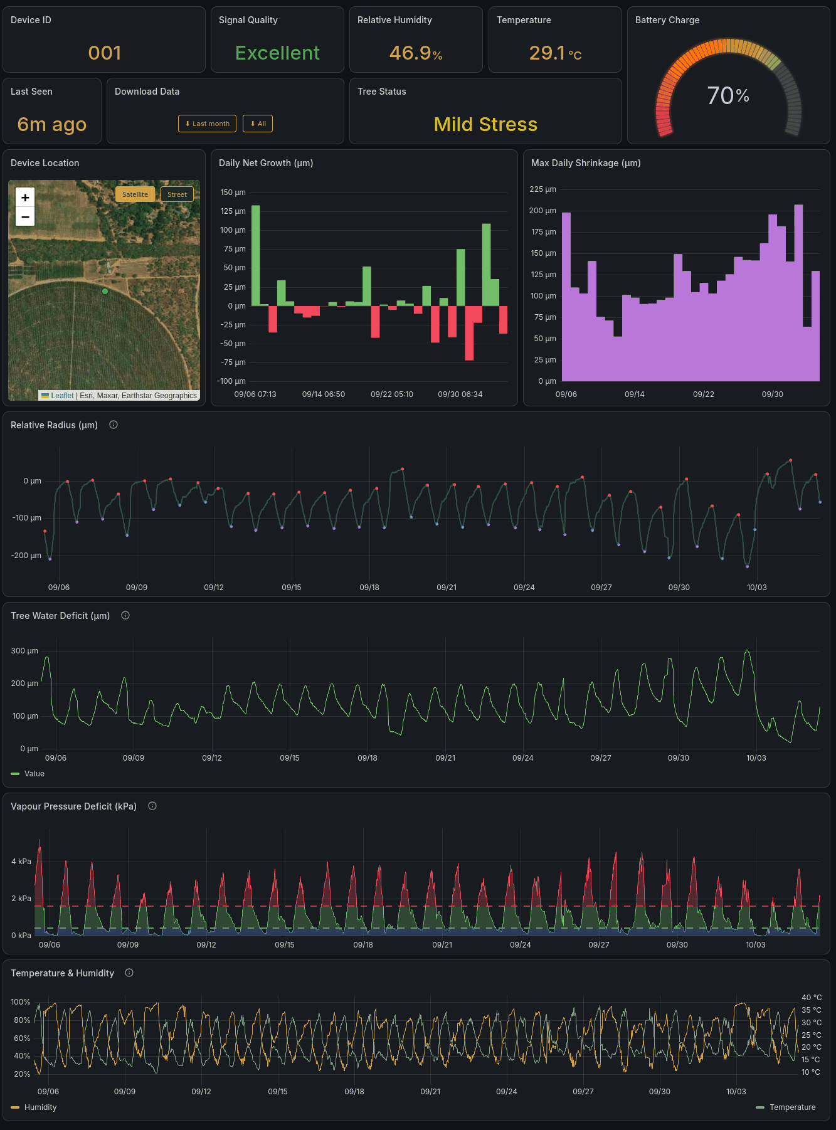836x1130 pixels.
Task: Click the 46.9% humidity value
Action: click(416, 53)
